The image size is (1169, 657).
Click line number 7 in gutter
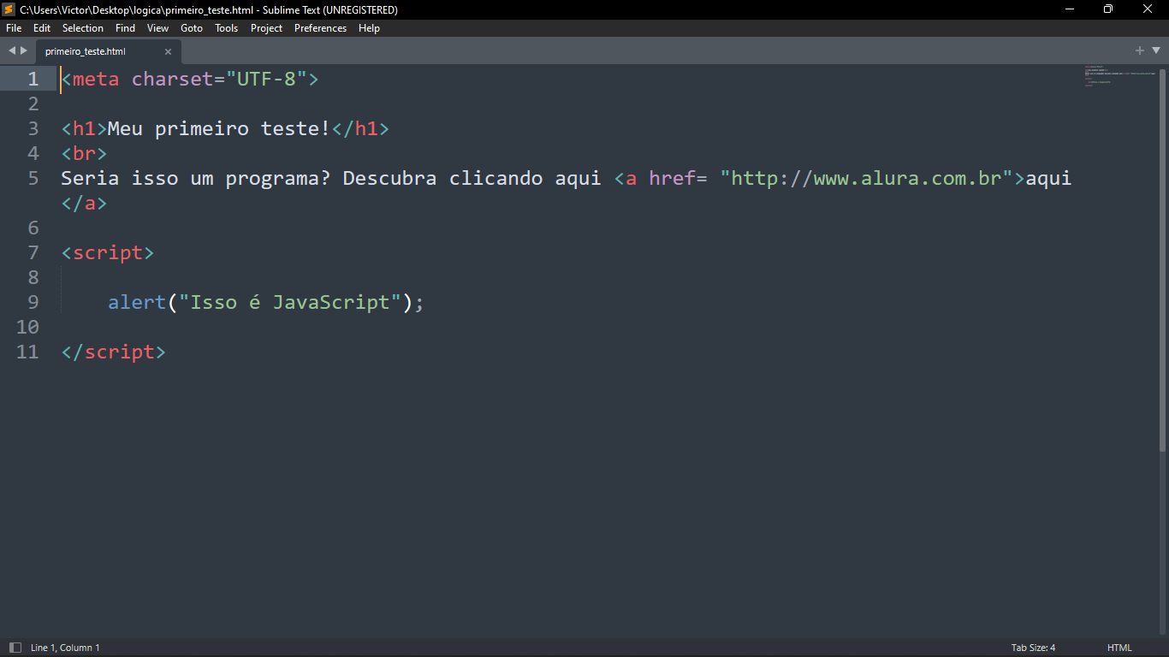click(33, 252)
